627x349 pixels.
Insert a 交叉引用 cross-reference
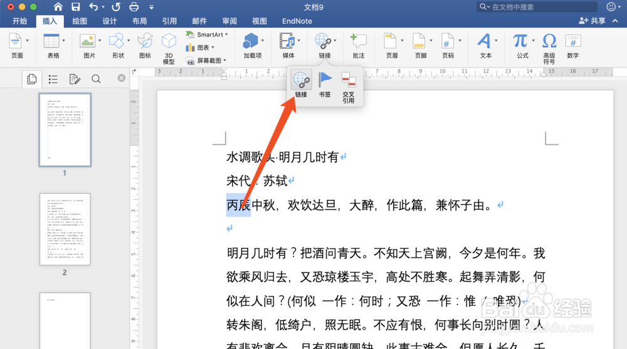pos(348,87)
